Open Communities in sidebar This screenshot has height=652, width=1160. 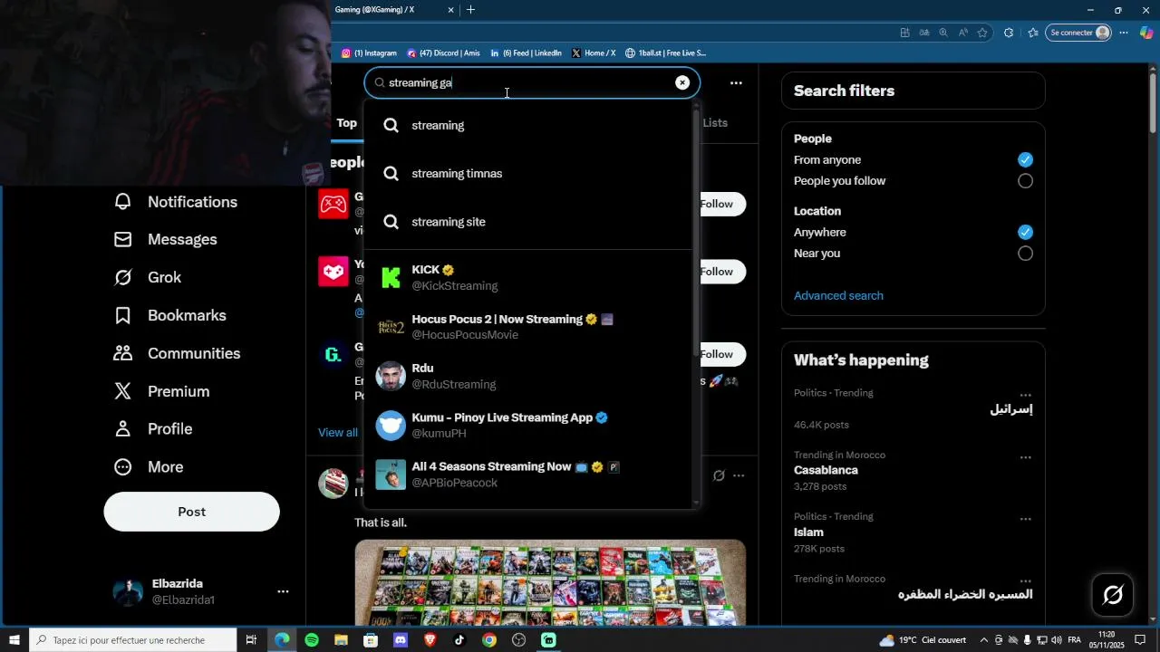coord(177,353)
